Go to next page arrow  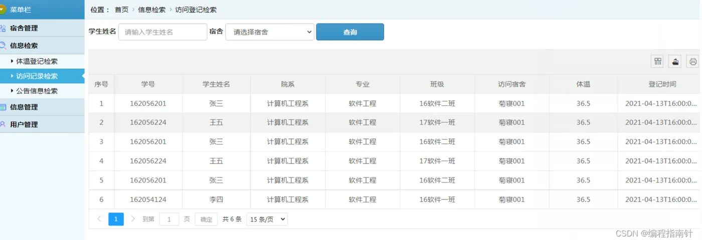pyautogui.click(x=133, y=219)
